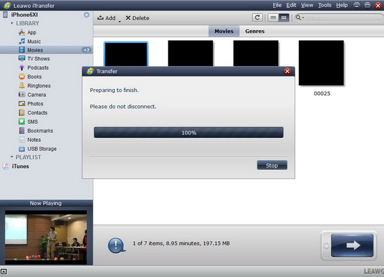384x277 pixels.
Task: Click the search magnifier icon
Action: (298, 17)
